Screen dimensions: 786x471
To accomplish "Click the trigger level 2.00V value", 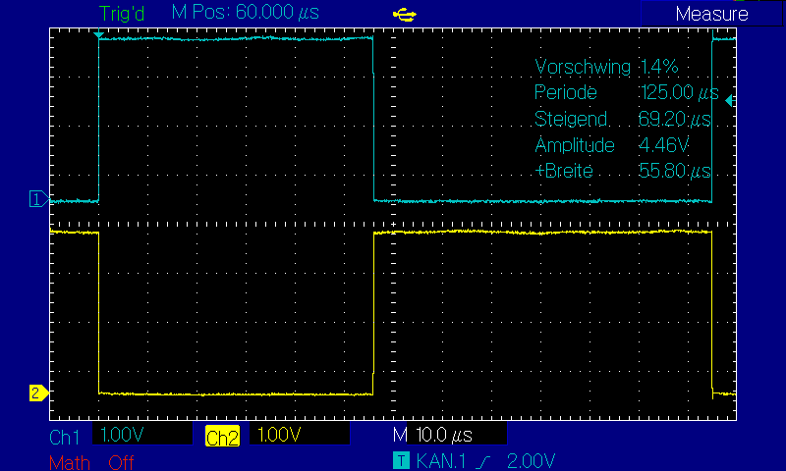I will click(x=531, y=461).
